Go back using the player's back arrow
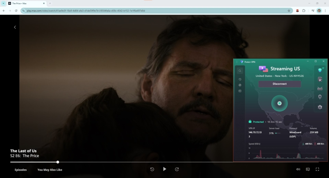Image resolution: width=329 pixels, height=178 pixels. pos(15,27)
